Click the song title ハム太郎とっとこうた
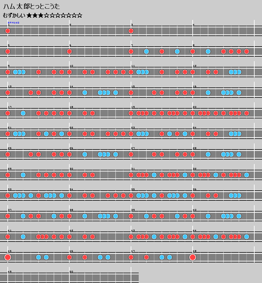This screenshot has height=283, width=262. 31,6
